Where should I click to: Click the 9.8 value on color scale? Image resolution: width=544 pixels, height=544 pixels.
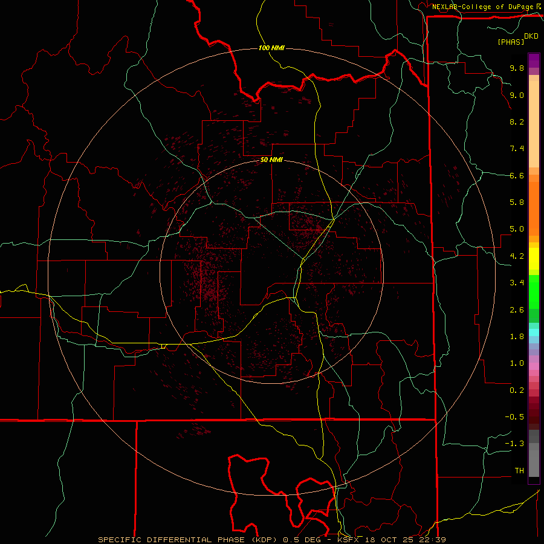click(517, 68)
